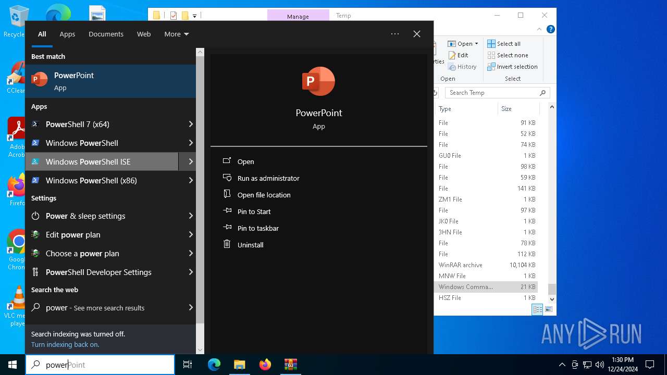Select Windows PowerShell app result

point(102,143)
